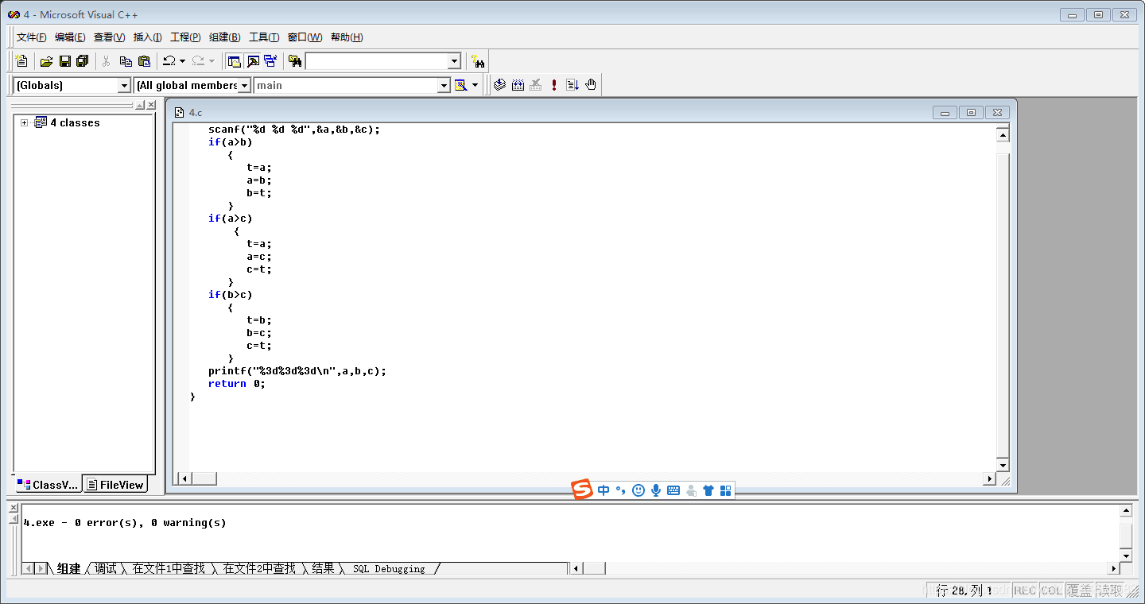The image size is (1145, 604).
Task: Select the '4 classes' tree item
Action: coord(75,122)
